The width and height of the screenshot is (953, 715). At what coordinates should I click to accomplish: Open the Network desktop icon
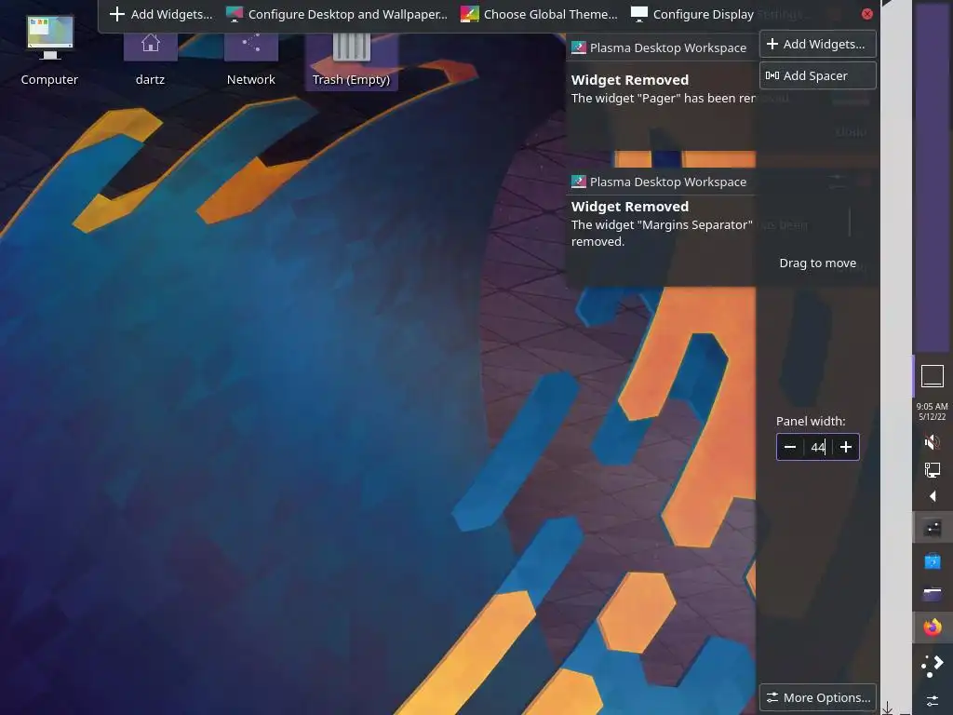tap(251, 59)
